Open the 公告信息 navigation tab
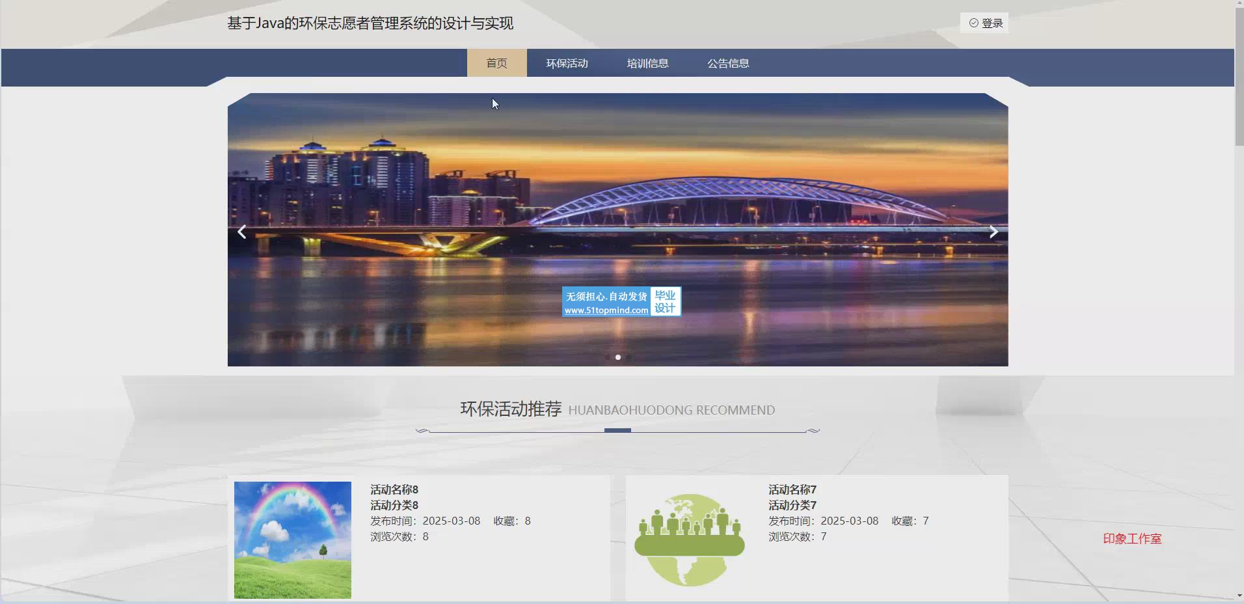Viewport: 1244px width, 604px height. point(728,63)
